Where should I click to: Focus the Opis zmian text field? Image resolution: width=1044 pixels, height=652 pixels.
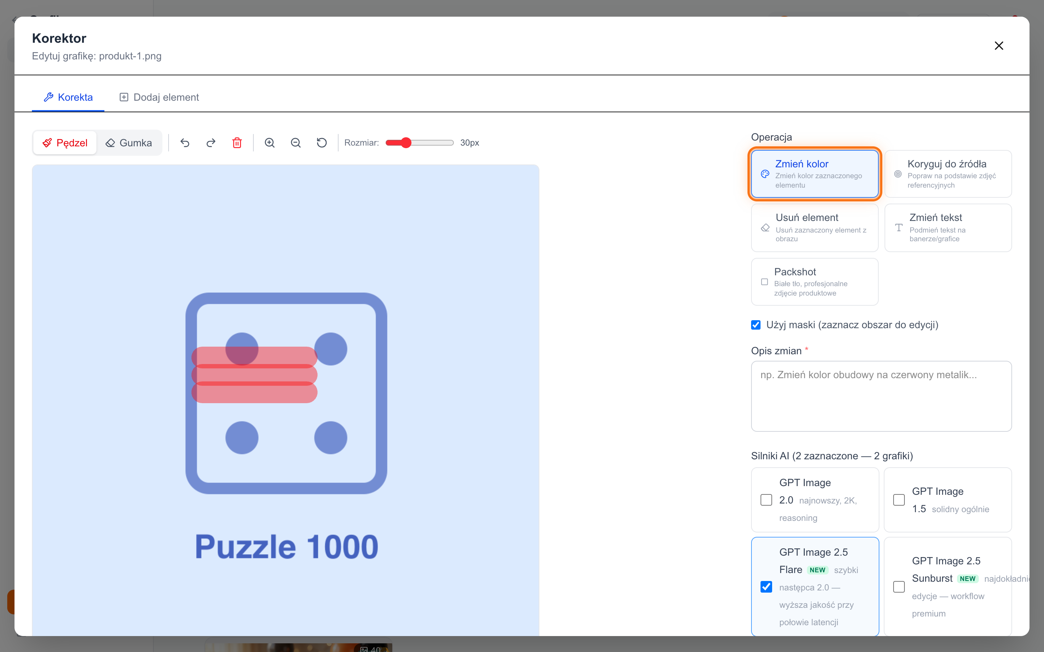pos(881,396)
